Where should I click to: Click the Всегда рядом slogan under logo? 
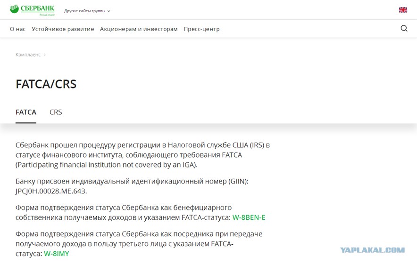coord(47,15)
